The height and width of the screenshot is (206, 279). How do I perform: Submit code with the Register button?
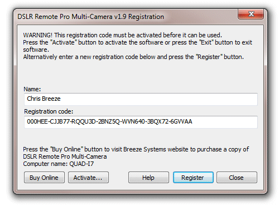193,178
